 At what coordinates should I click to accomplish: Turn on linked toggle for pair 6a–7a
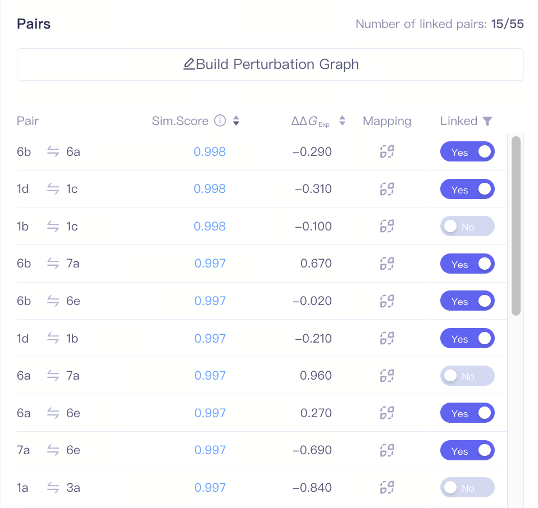coord(467,376)
